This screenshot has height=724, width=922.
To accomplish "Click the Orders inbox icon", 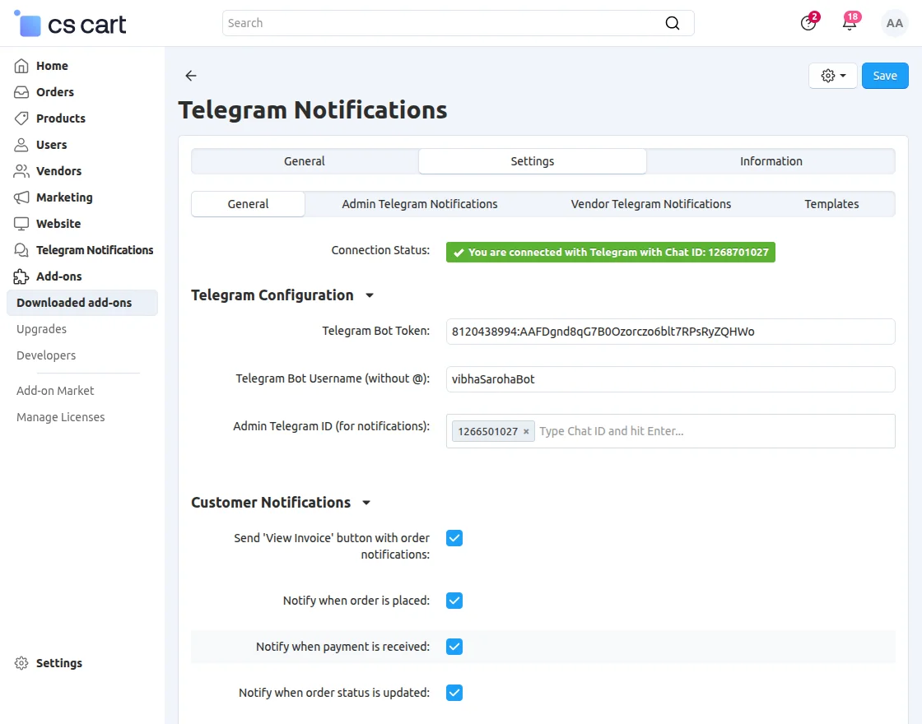I will [x=21, y=92].
